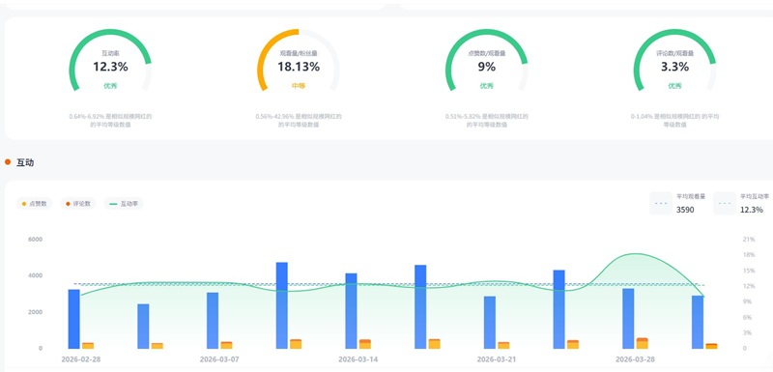Toggle the 点赞数 legend item
773x372 pixels.
click(x=35, y=204)
